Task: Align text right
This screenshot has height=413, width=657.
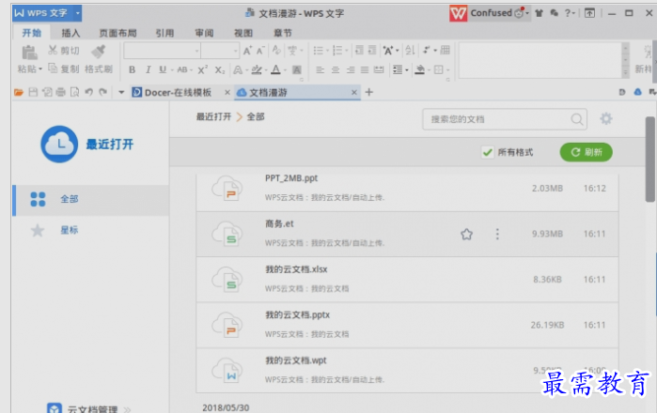Action: coord(351,69)
